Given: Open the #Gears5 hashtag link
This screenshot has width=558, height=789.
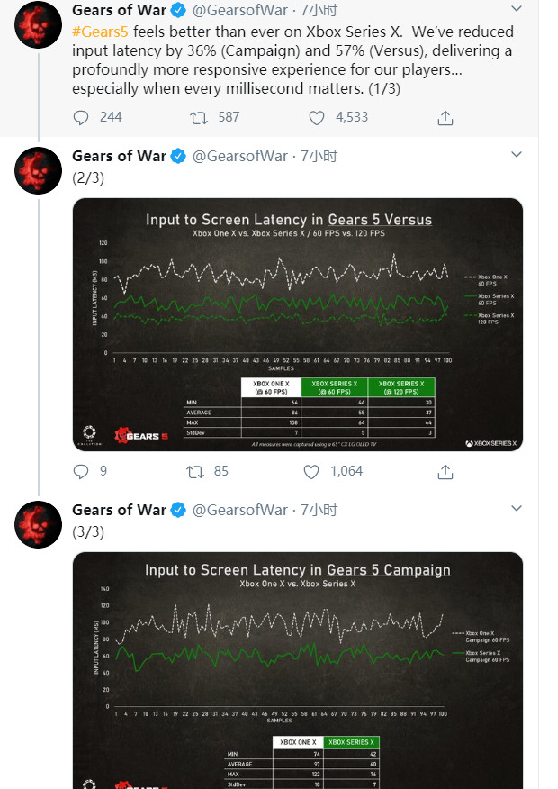Looking at the screenshot, I should tap(95, 31).
